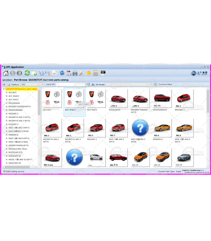211x241 pixels.
Task: Expand the MG3:MG 3 tree node
Action: [x=7, y=114]
